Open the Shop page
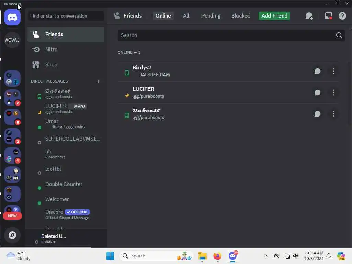This screenshot has height=264, width=352. 66,65
